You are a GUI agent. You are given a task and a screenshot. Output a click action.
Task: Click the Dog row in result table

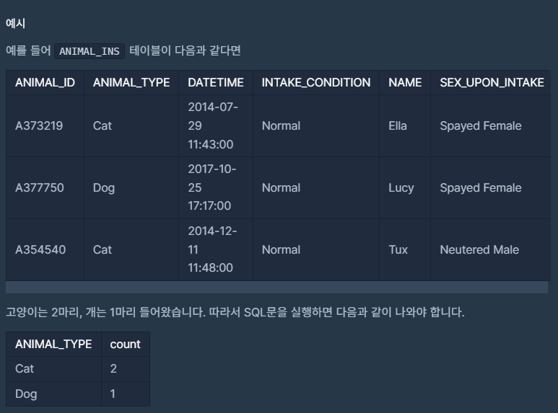[x=78, y=394]
